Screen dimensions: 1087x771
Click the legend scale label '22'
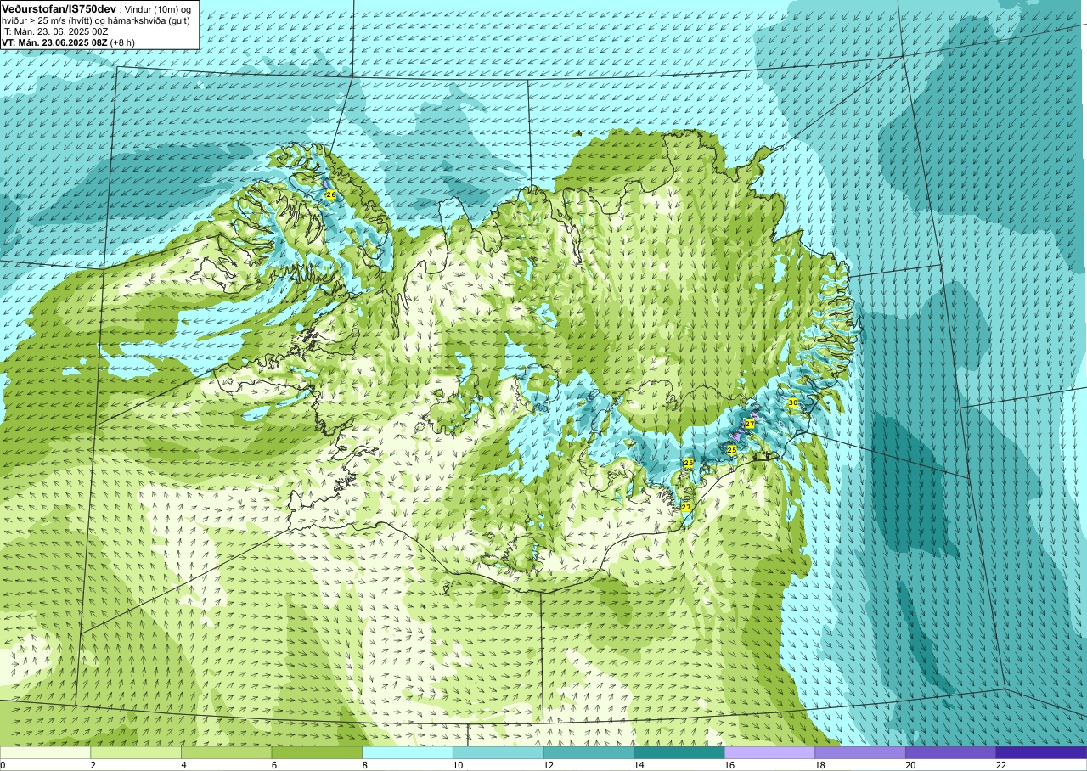tap(1000, 765)
